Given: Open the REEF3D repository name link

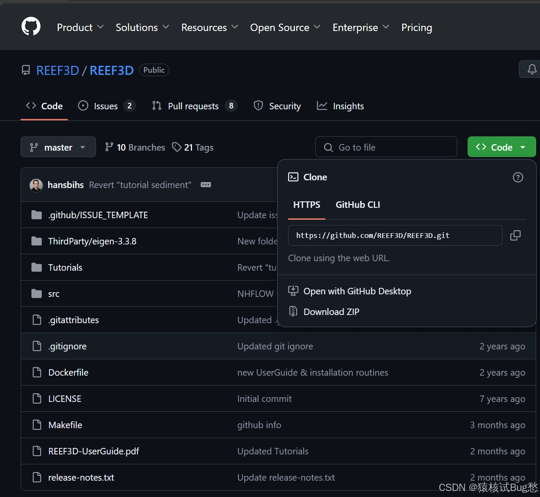Looking at the screenshot, I should tap(112, 70).
